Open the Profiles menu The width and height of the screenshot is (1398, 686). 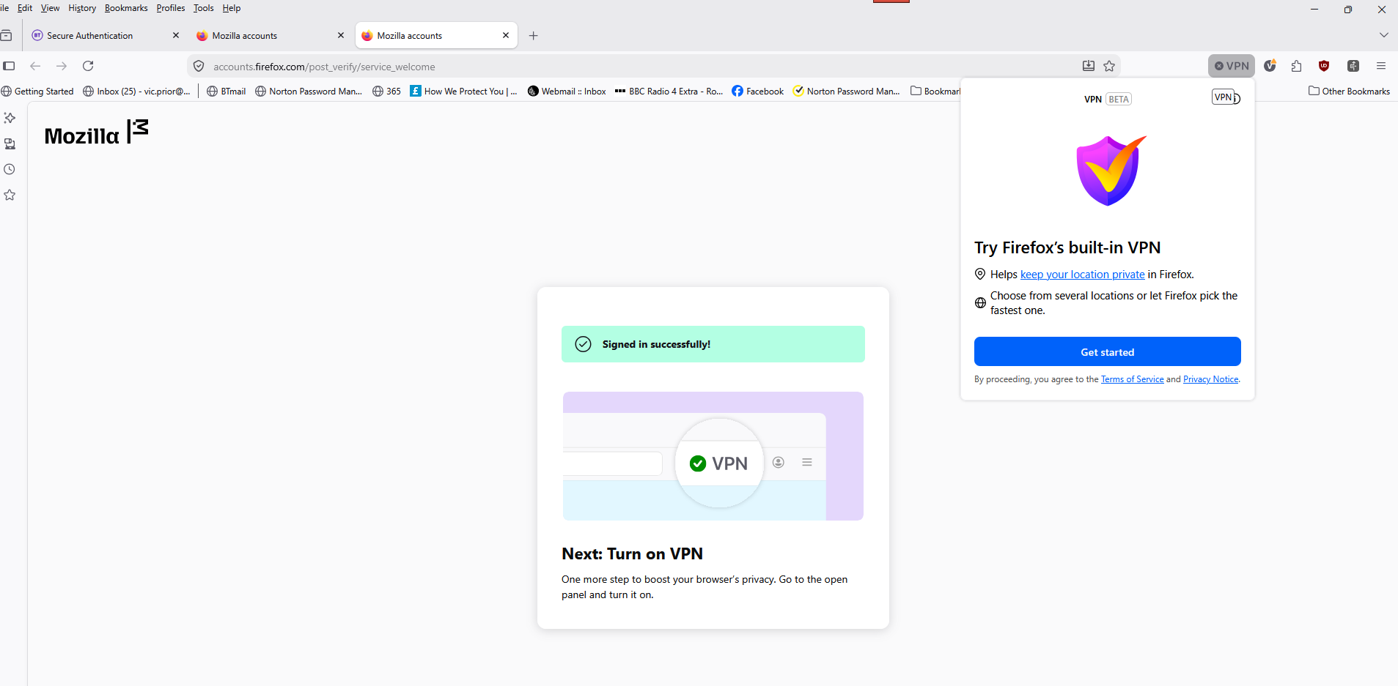point(171,8)
